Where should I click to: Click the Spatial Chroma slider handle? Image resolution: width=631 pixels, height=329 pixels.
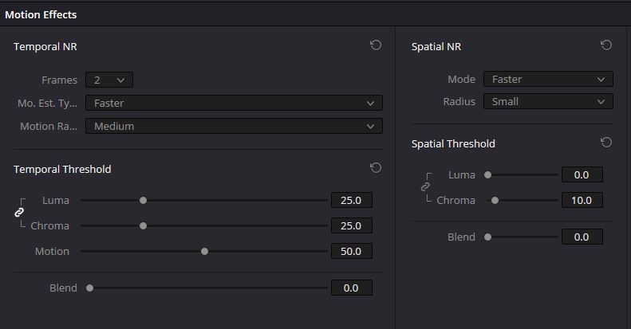click(495, 201)
